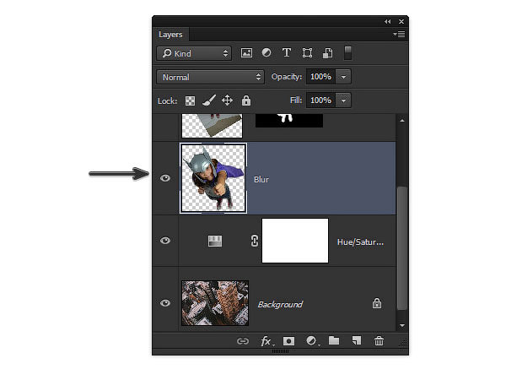
Task: Create a new layer
Action: pyautogui.click(x=357, y=340)
